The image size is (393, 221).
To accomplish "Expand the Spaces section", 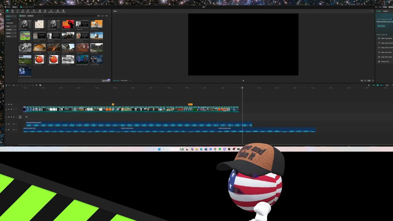I will [x=11, y=33].
